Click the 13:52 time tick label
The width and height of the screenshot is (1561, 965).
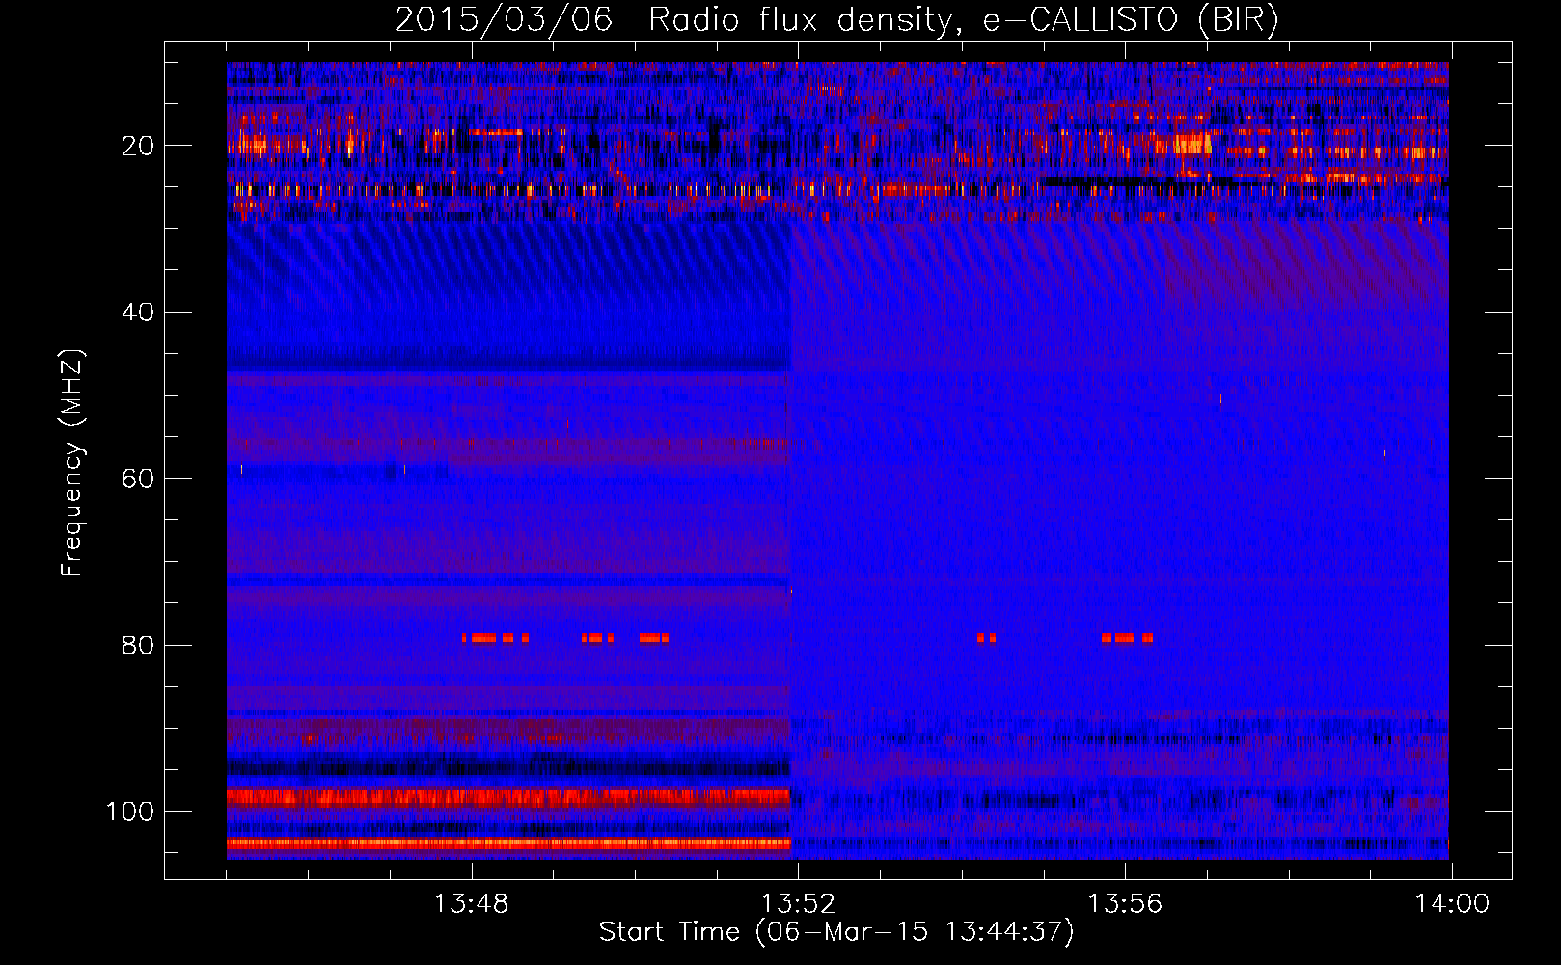pyautogui.click(x=798, y=904)
